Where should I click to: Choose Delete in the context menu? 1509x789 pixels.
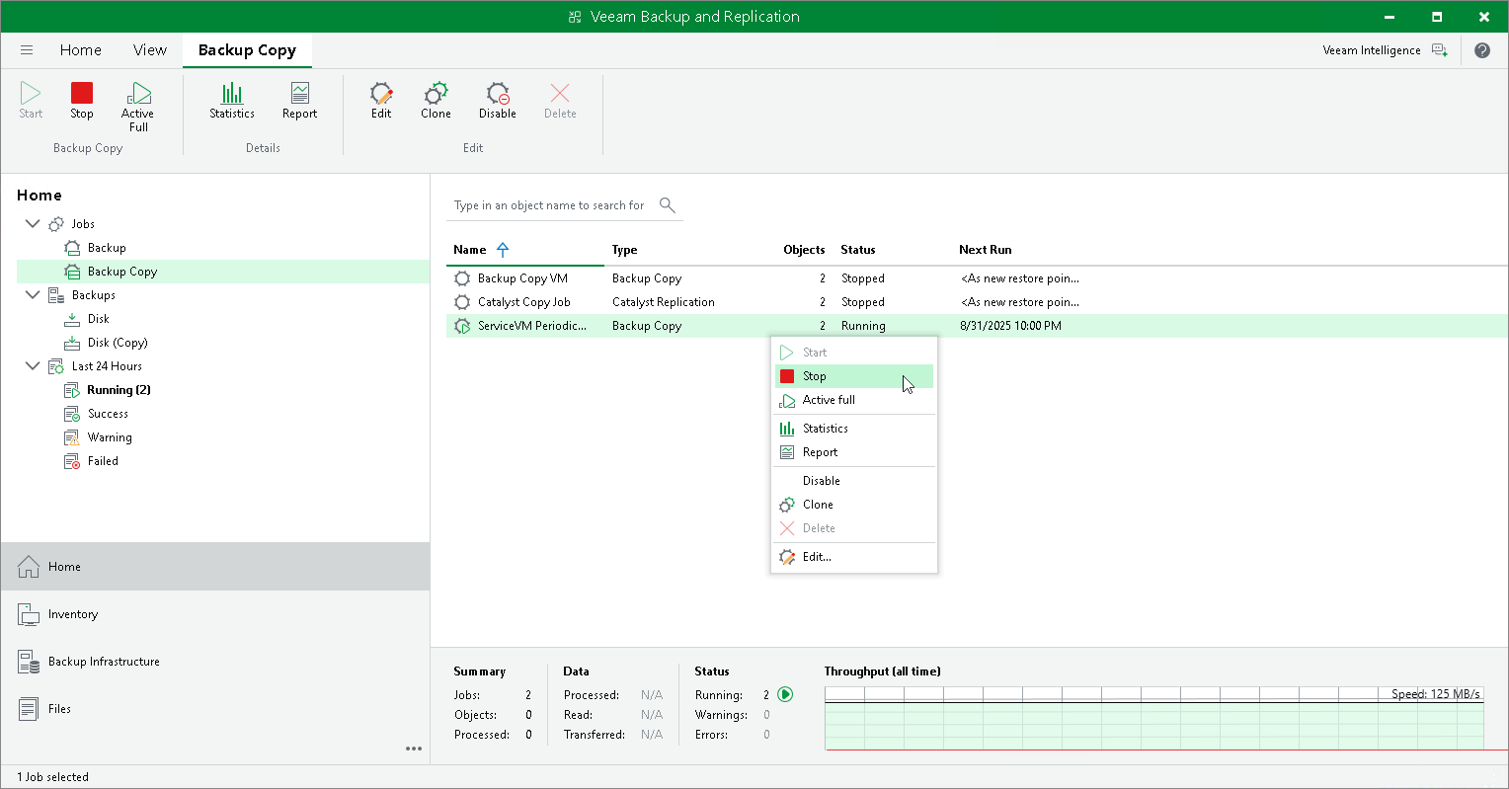click(854, 528)
